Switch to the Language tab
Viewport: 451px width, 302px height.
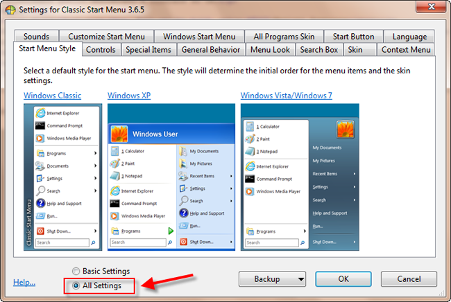point(409,37)
